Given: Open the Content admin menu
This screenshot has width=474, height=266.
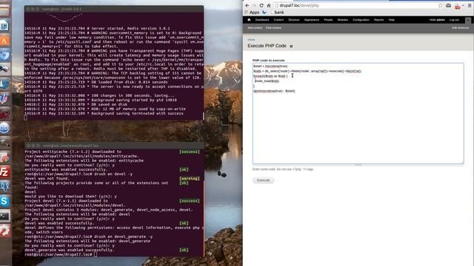Looking at the screenshot, I should coord(278,20).
